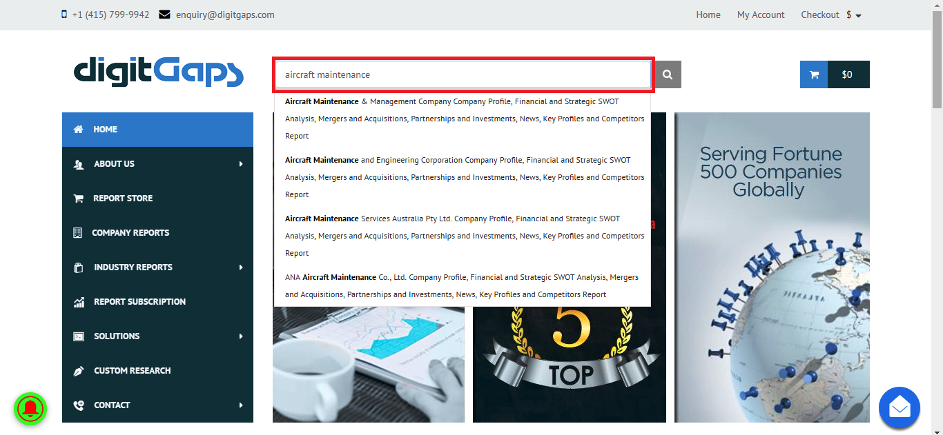Select Aircraft Maintenance & Management Company suggestion
Viewport: 943px width, 435px height.
(463, 119)
